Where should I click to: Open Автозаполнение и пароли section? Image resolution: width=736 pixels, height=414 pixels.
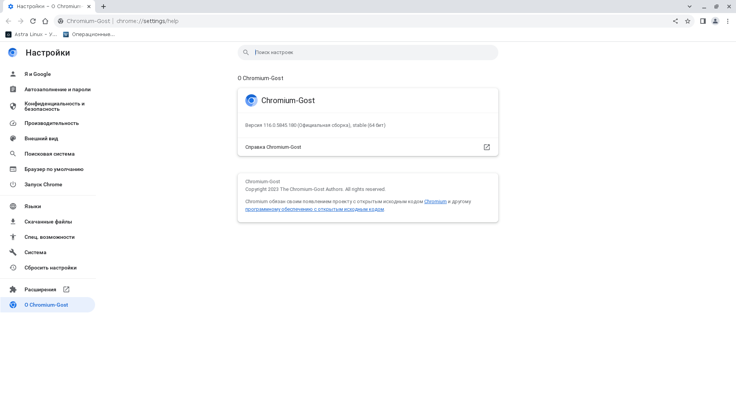point(48,89)
